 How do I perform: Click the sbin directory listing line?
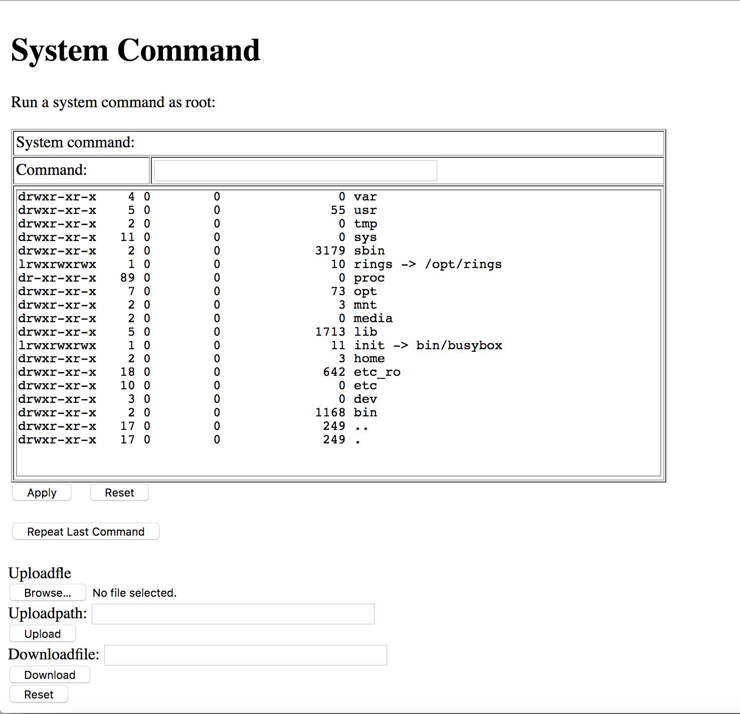369,251
